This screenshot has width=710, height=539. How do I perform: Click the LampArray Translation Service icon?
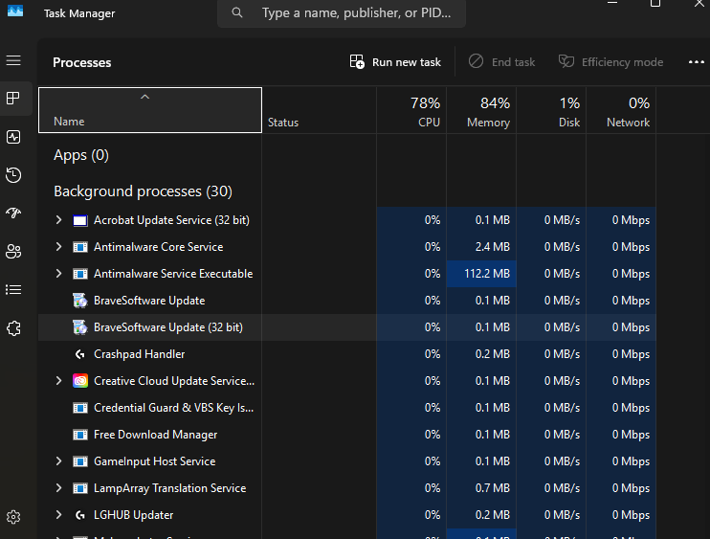[80, 488]
